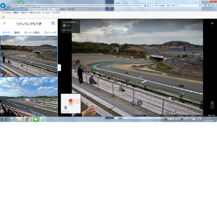Expand the search box dropdown arrow
217x198 pixels.
tap(203, 6)
